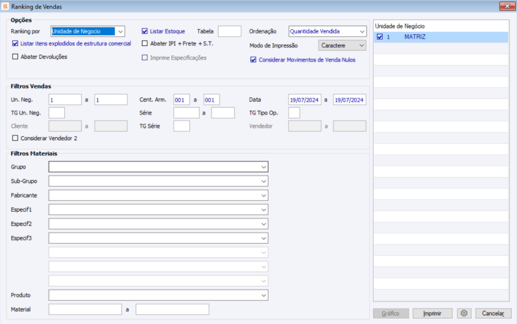Click the Cancelar button
This screenshot has width=517, height=324.
click(x=493, y=314)
